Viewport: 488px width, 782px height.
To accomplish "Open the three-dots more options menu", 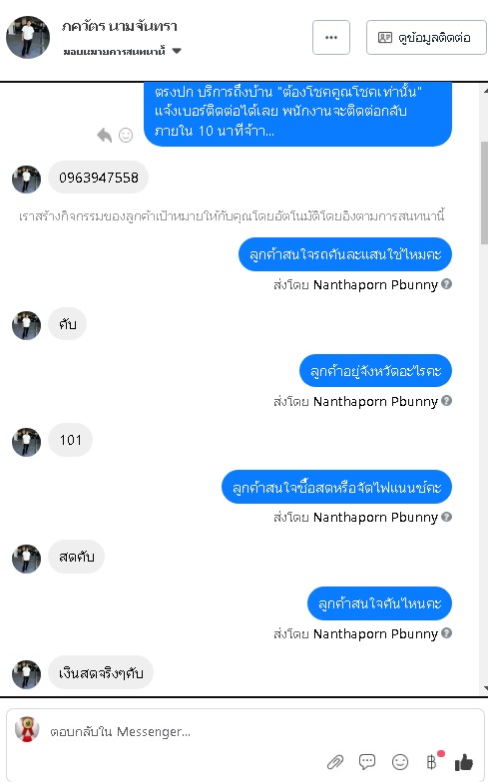I will pos(331,38).
